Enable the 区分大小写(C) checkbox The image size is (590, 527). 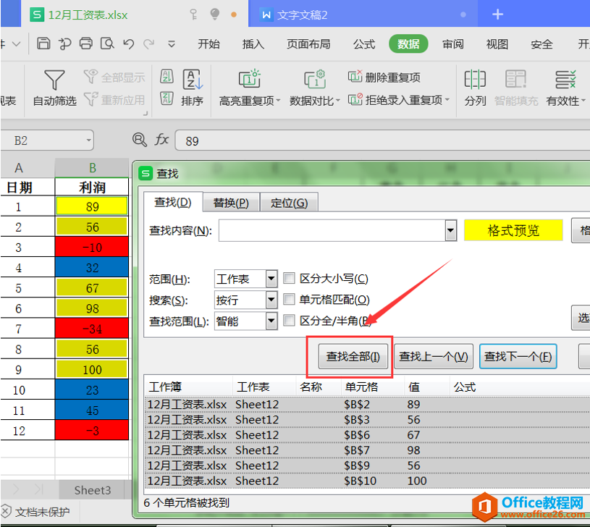pyautogui.click(x=289, y=278)
